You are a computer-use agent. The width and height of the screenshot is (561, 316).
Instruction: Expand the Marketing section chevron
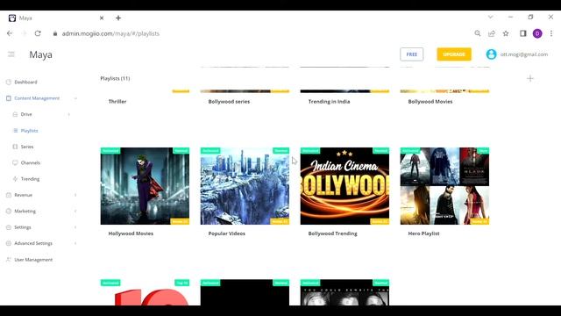(75, 211)
